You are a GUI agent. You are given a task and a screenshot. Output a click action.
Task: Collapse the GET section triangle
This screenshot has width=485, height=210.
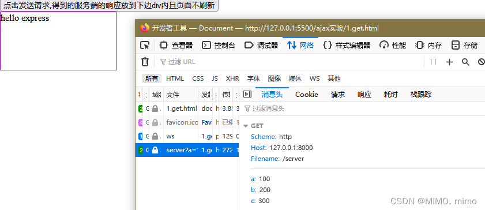[x=246, y=126]
